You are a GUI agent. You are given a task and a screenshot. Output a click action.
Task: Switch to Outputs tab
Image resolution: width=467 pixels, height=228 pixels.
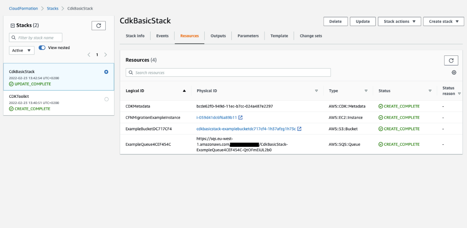pyautogui.click(x=218, y=36)
